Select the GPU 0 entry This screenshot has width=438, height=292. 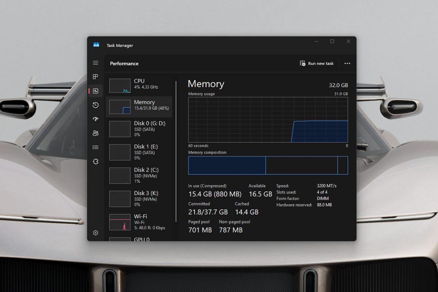tap(139, 239)
